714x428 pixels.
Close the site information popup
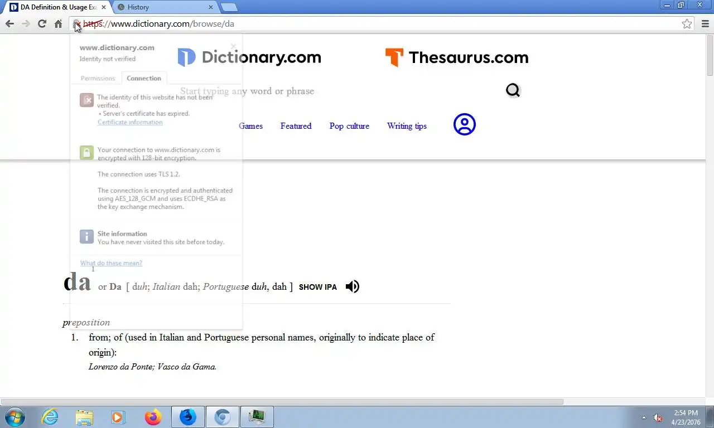(234, 47)
